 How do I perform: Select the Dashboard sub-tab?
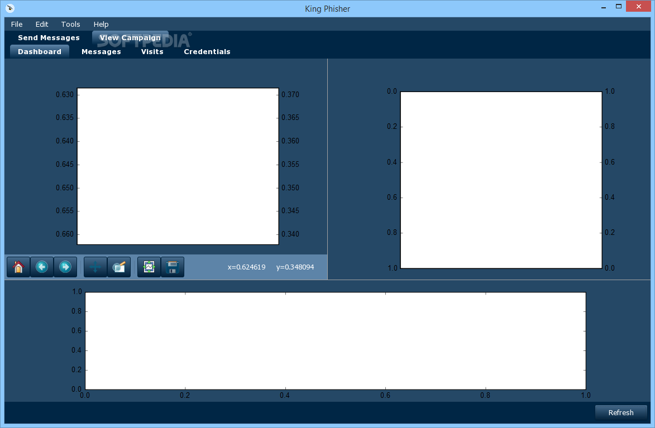point(40,52)
